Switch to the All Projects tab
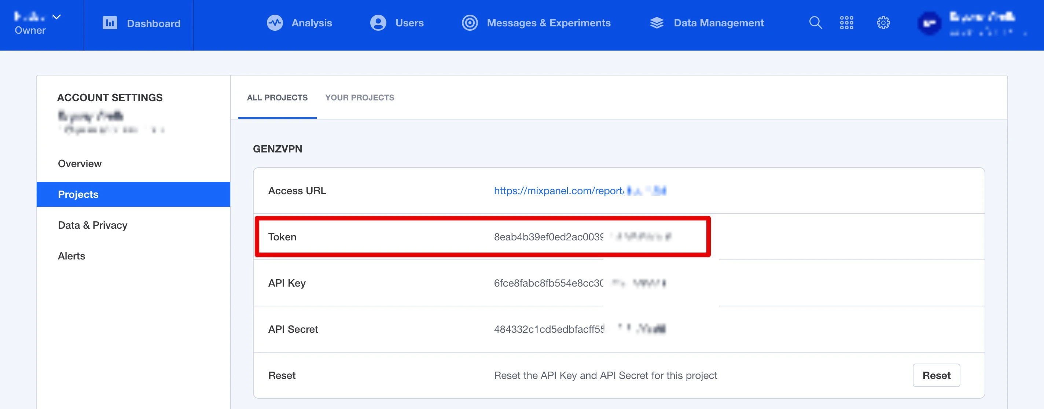1044x409 pixels. coord(277,98)
